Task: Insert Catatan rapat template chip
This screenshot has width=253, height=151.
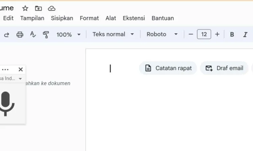Action: point(168,68)
